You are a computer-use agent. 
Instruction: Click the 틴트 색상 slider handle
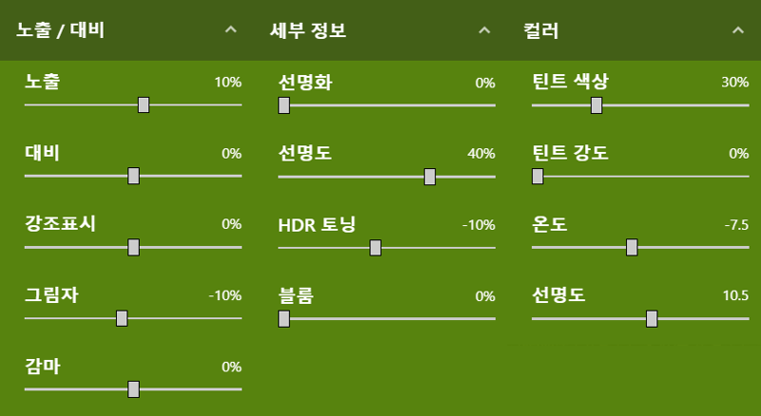pos(596,105)
